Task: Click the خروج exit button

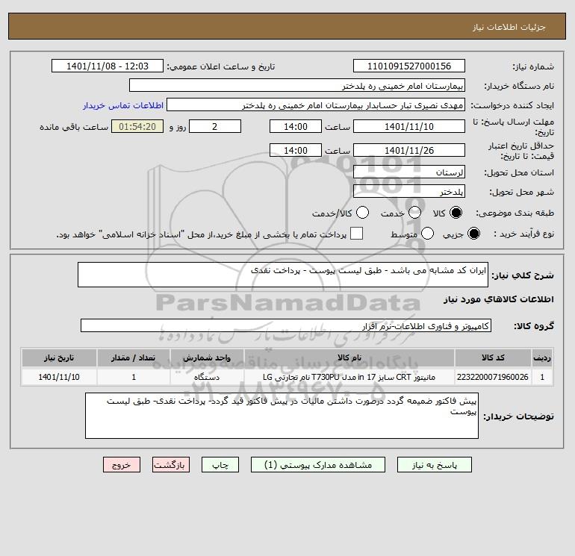Action: click(122, 465)
